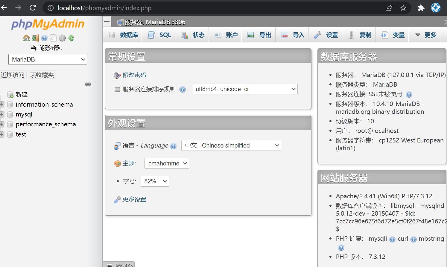Screen dimensions: 447x267
Task: Open the 账户 tab
Action: coord(226,35)
